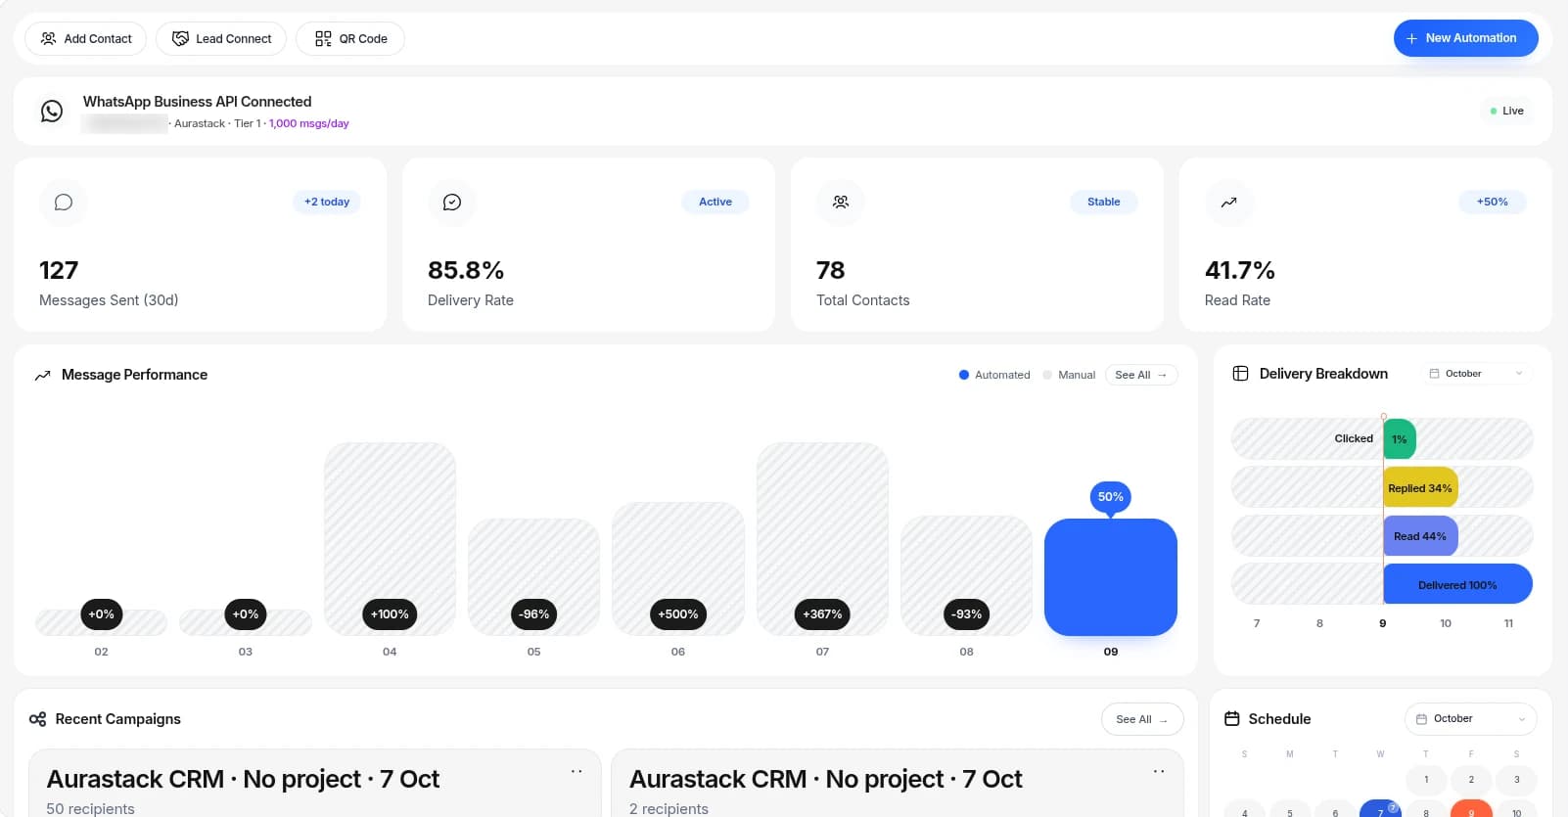Click the Read 44% bar

[x=1420, y=536]
